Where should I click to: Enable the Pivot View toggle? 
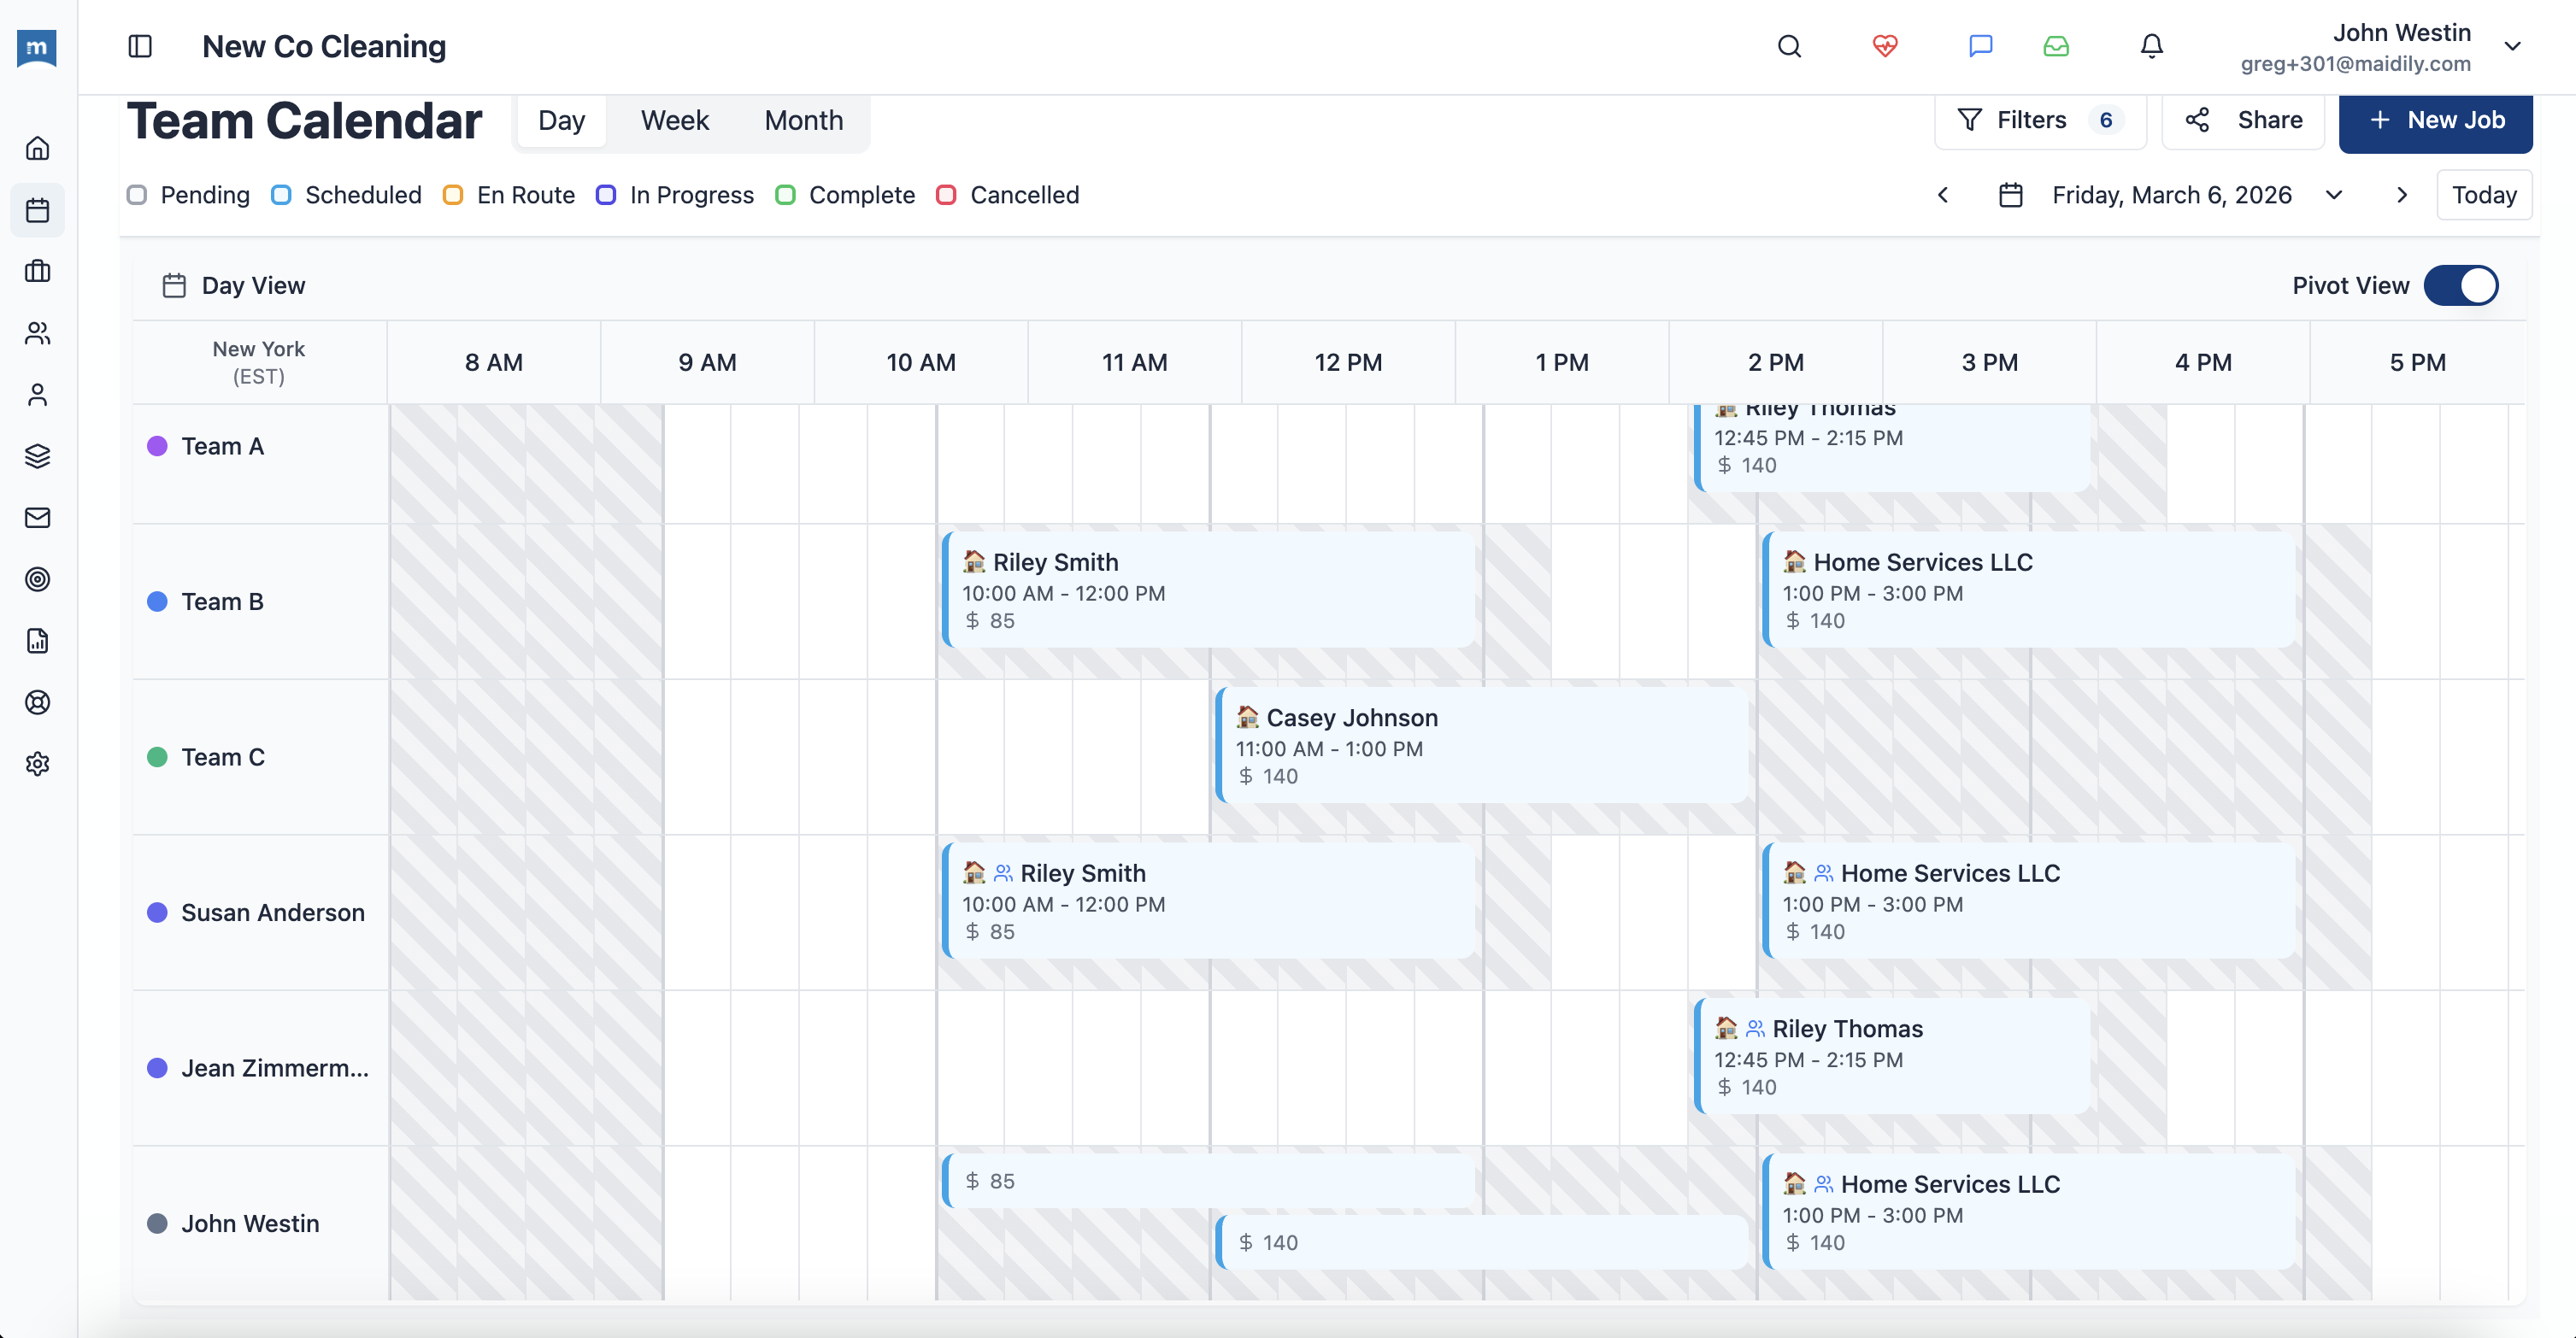(2462, 285)
